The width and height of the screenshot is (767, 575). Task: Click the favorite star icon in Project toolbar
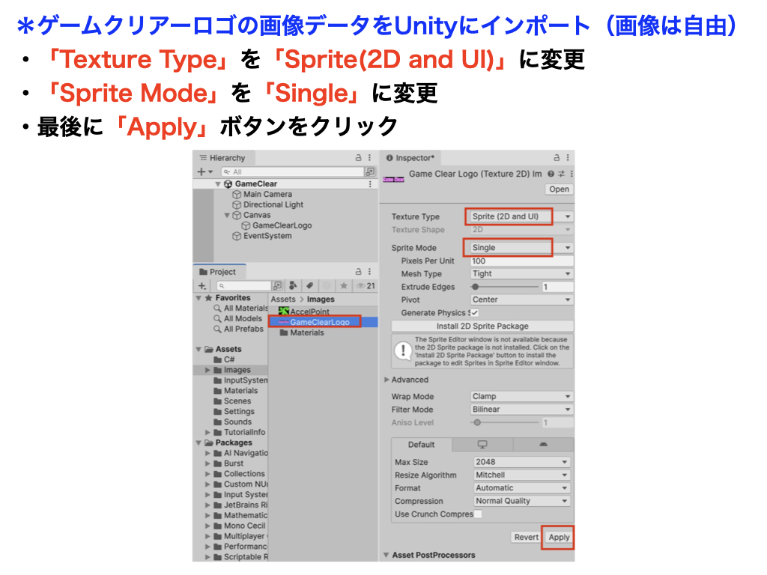344,286
